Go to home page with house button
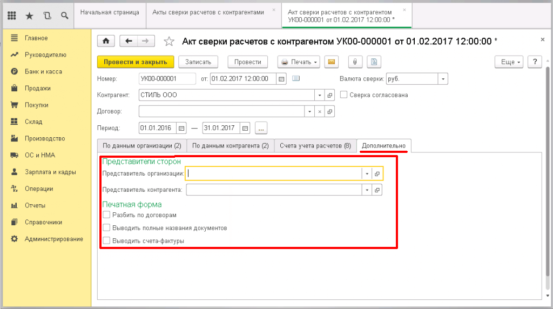This screenshot has height=309, width=553. pos(106,41)
